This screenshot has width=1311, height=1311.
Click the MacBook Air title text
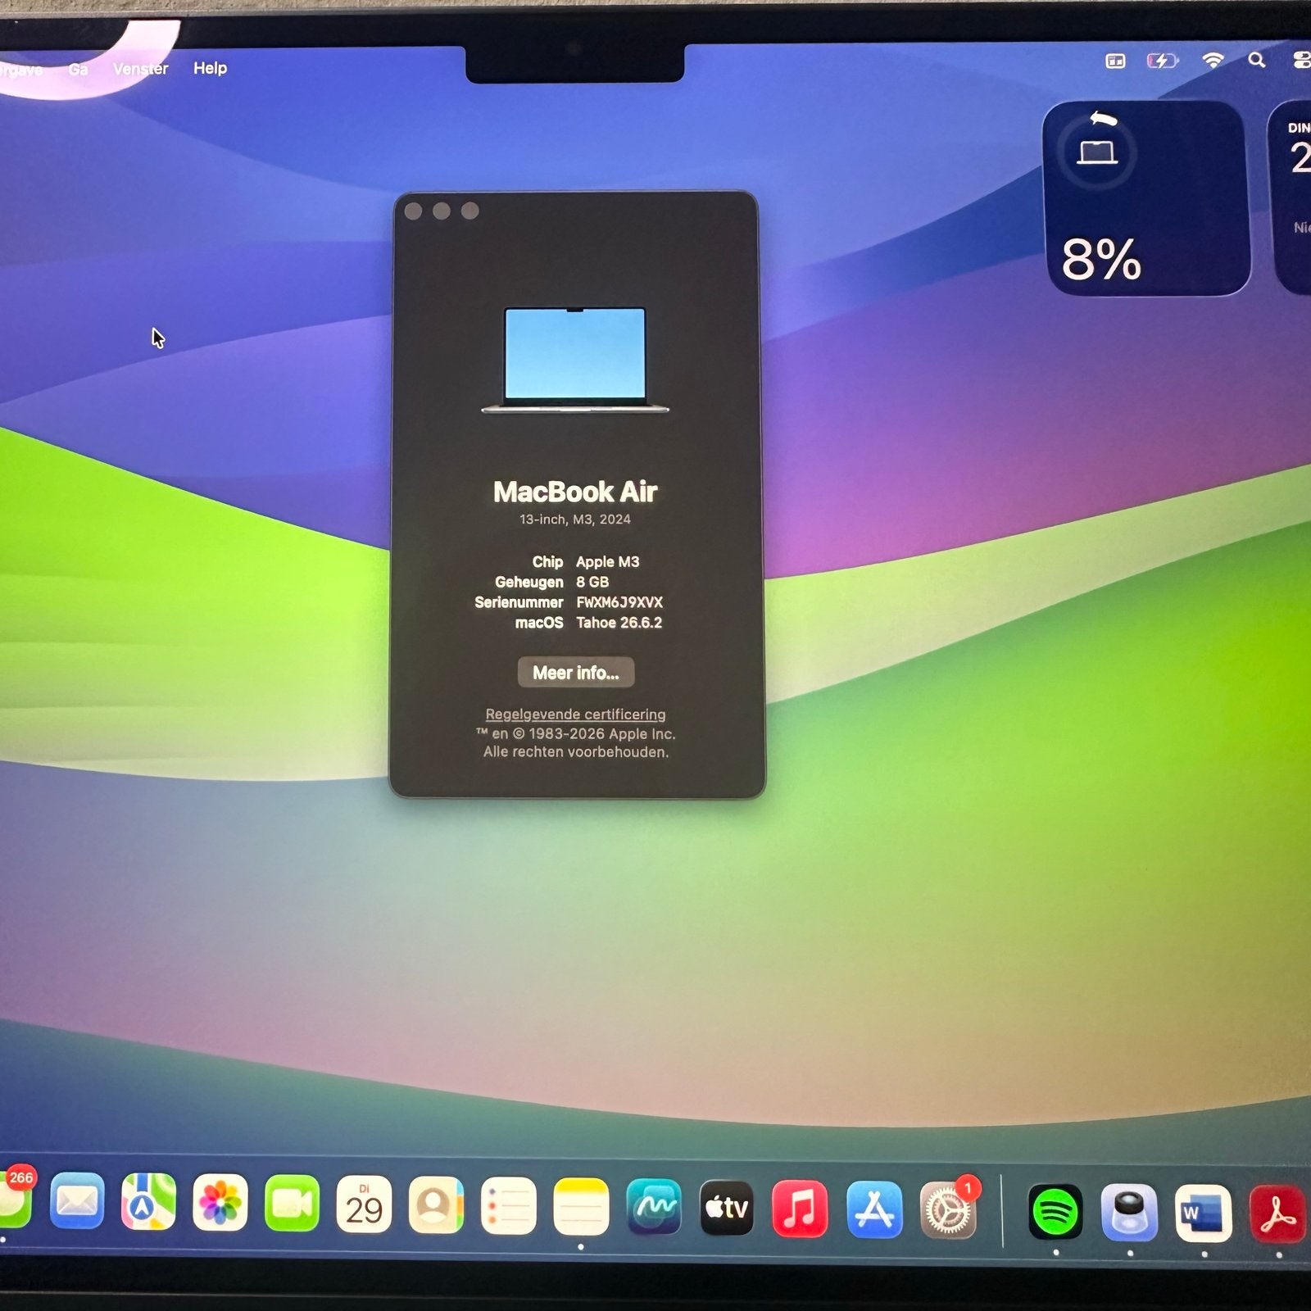point(575,492)
